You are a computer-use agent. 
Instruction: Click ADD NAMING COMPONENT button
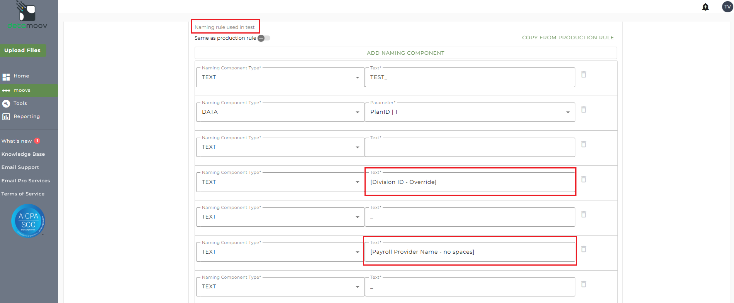tap(405, 53)
